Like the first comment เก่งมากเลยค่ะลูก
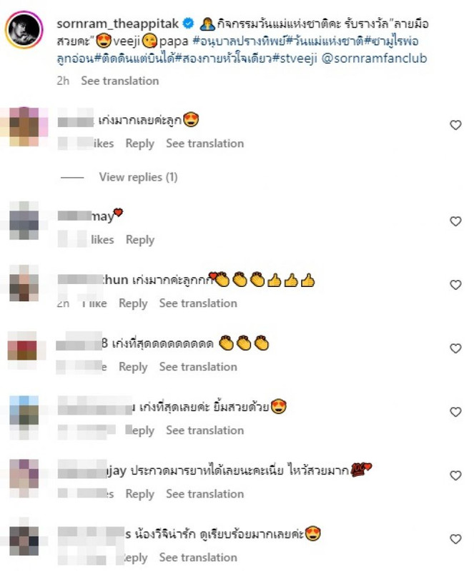The width and height of the screenshot is (474, 571). 455,125
